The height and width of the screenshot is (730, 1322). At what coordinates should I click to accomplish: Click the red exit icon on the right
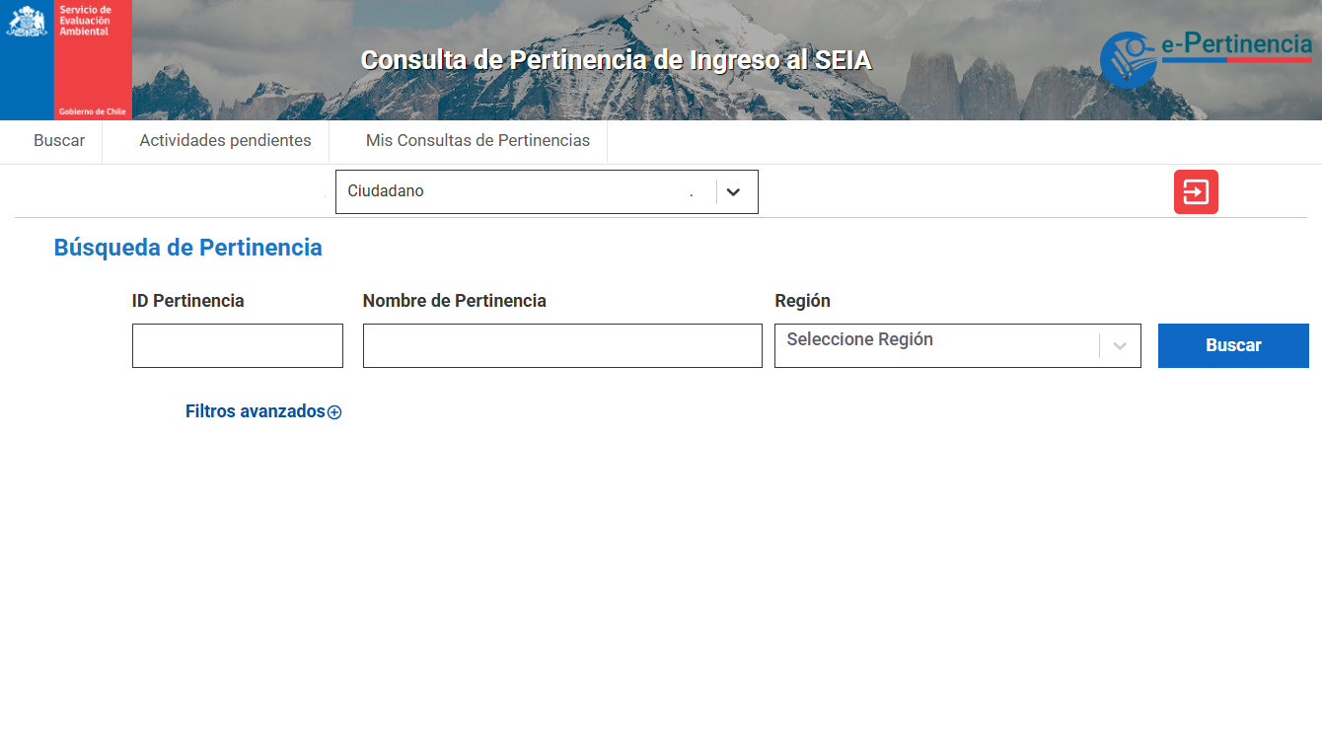pyautogui.click(x=1196, y=191)
